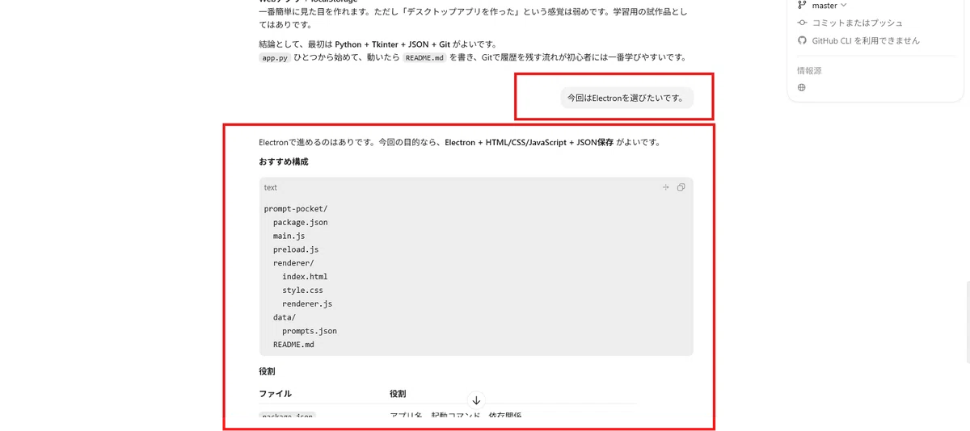Click the ファイル table column header
This screenshot has width=970, height=431.
[275, 394]
